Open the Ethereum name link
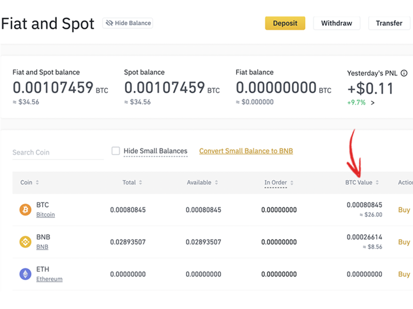Image resolution: width=413 pixels, height=309 pixels. 49,279
